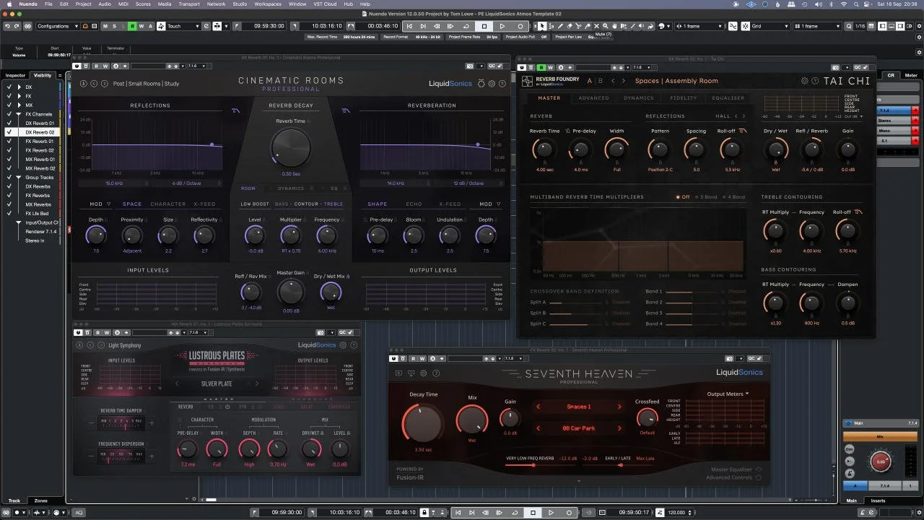Click the Reverb Time knob in Cinematic Rooms
Image resolution: width=924 pixels, height=520 pixels.
pos(290,147)
